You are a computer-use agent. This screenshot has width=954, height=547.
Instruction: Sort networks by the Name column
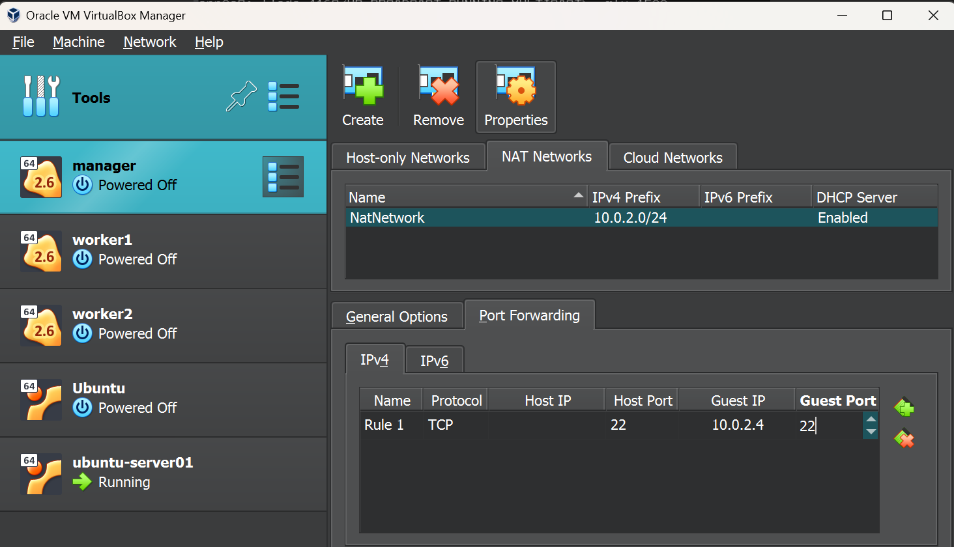465,197
